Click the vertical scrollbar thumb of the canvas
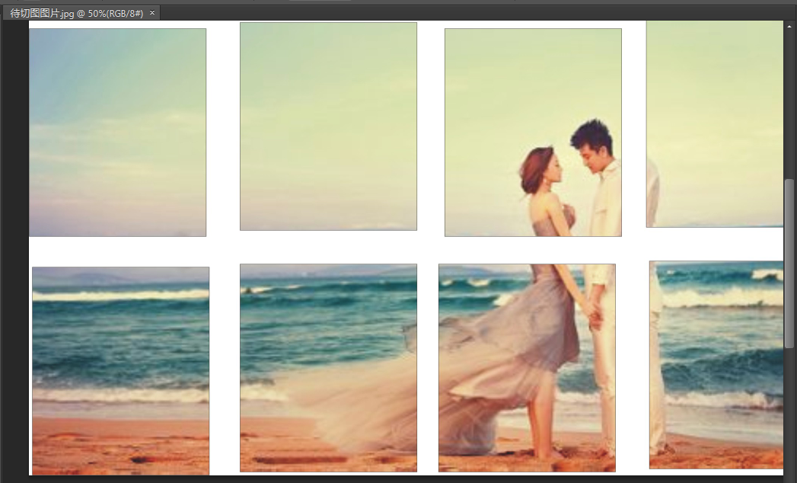This screenshot has width=797, height=483. coord(789,264)
